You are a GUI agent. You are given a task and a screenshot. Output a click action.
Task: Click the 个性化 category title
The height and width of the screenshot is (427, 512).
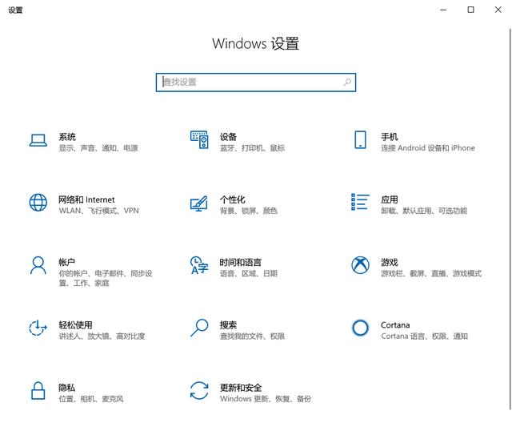[233, 199]
